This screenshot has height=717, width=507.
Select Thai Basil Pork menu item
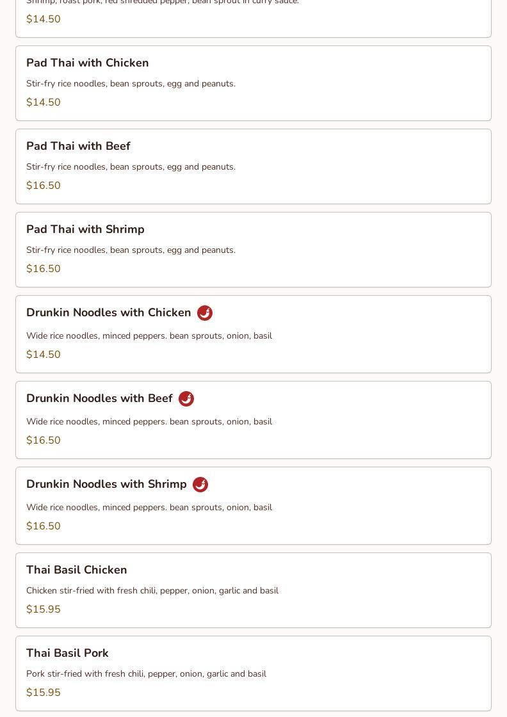click(253, 673)
